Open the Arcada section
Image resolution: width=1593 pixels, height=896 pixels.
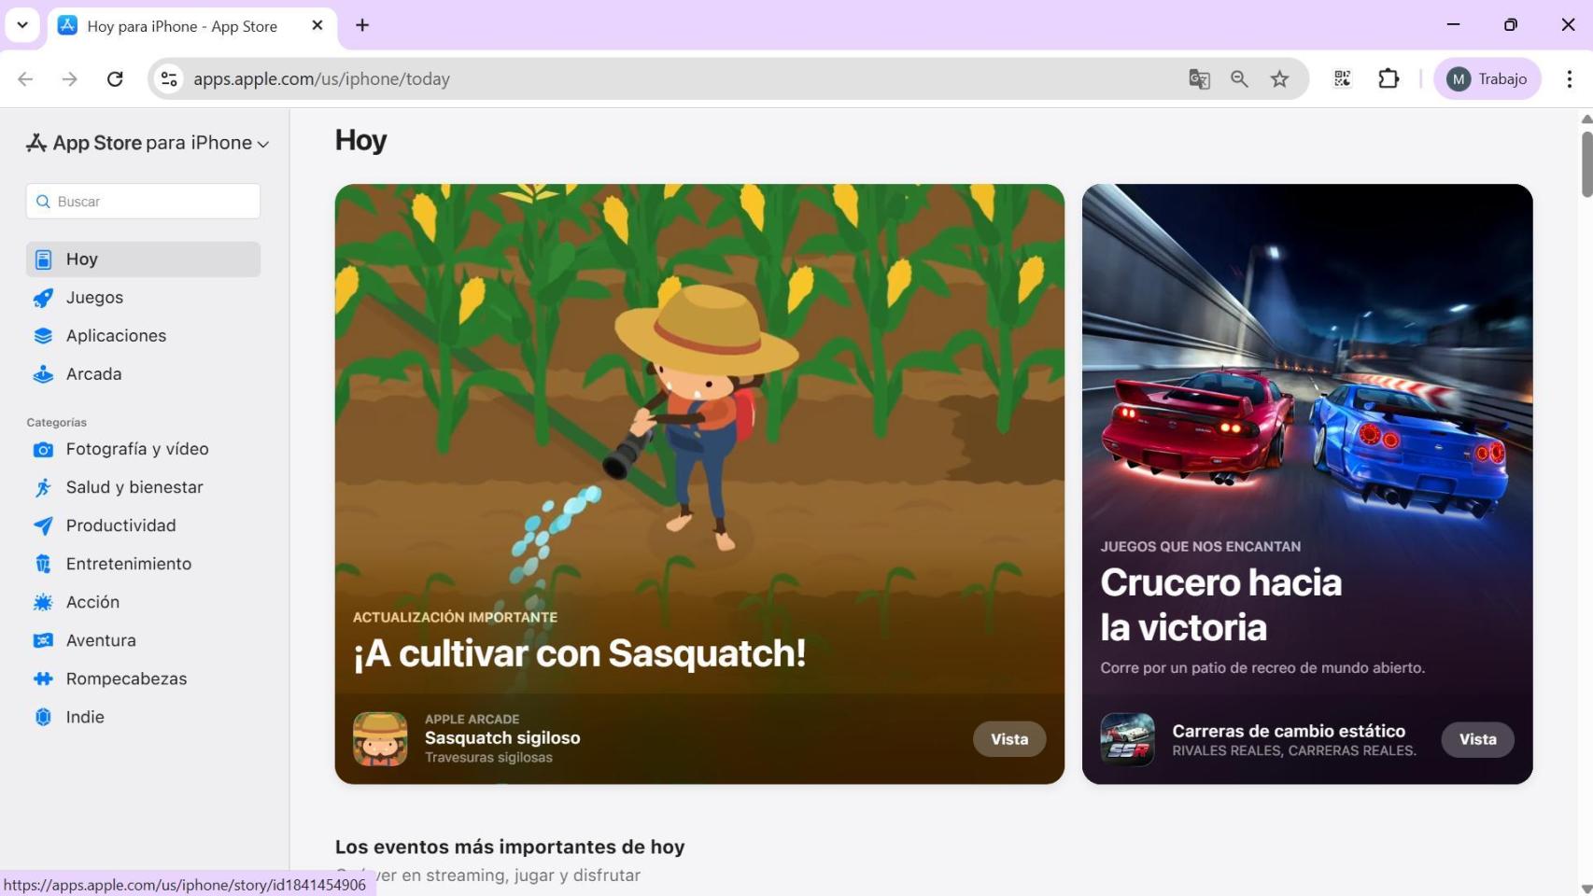pyautogui.click(x=93, y=373)
